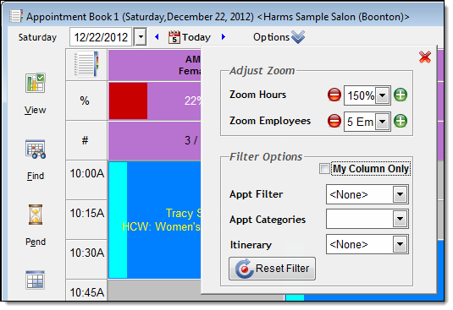Image resolution: width=453 pixels, height=310 pixels.
Task: Open the Pend hourglass icon
Action: (x=36, y=215)
